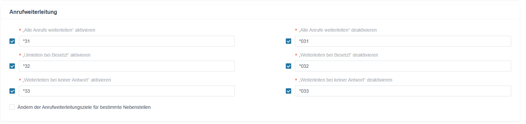Enable 'Ändern der Anrufweiterleitungsziele' checkbox
Screen dimensions: 526x124
(12, 107)
